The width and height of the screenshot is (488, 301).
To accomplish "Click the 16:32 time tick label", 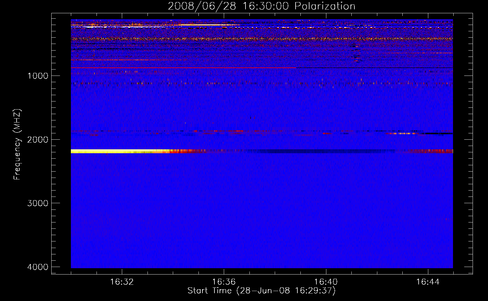I will (122, 282).
